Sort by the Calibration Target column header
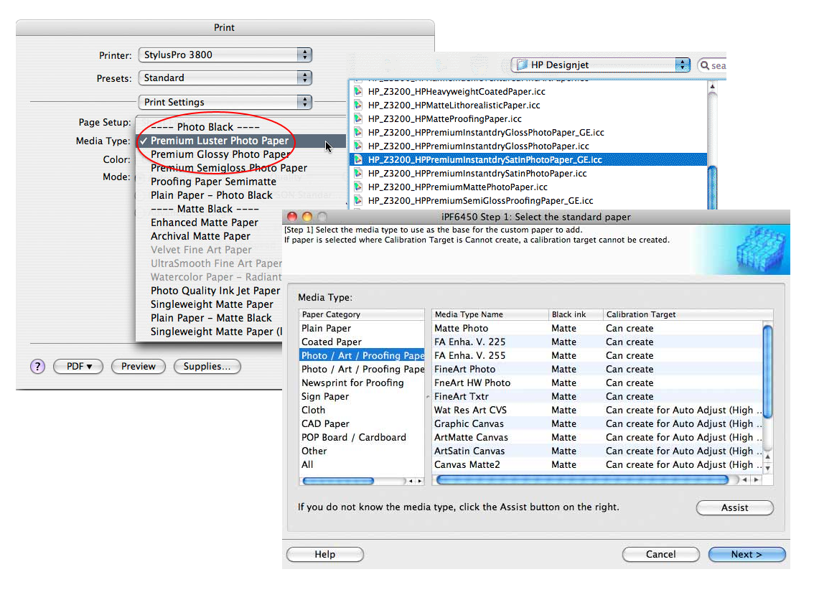The width and height of the screenshot is (814, 610). pyautogui.click(x=688, y=314)
